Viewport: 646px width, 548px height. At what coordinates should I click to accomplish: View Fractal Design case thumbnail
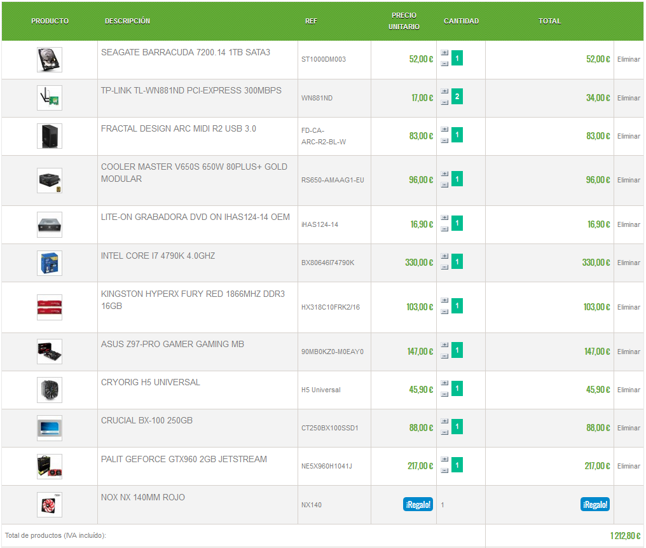coord(50,137)
